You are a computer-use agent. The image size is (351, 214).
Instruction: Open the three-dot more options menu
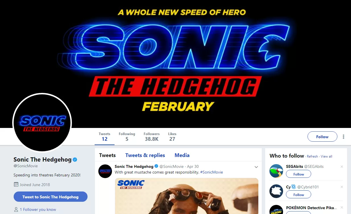(x=343, y=137)
